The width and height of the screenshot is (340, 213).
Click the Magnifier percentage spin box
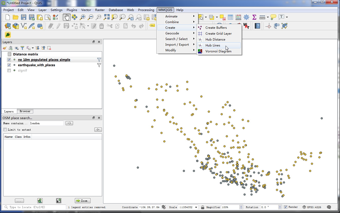(x=232, y=207)
